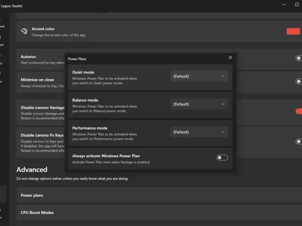Choose a plan in the Performance mode dropdown
The height and width of the screenshot is (226, 302).
click(199, 132)
